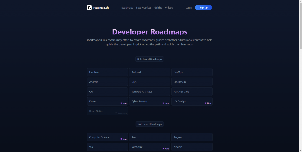The height and width of the screenshot is (152, 302).
Task: Click the Login link
Action: click(188, 8)
